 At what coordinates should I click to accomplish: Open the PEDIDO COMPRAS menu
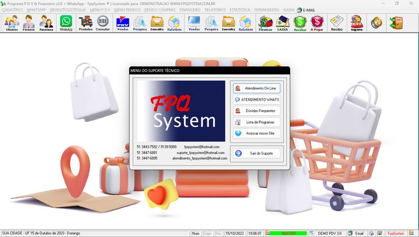(160, 10)
